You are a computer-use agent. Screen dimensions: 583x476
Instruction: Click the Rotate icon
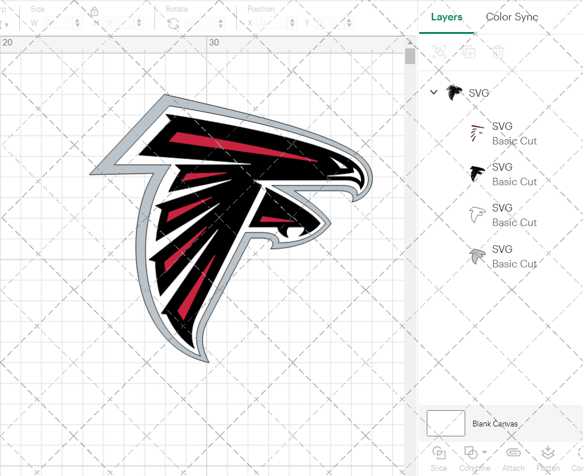[x=173, y=23]
